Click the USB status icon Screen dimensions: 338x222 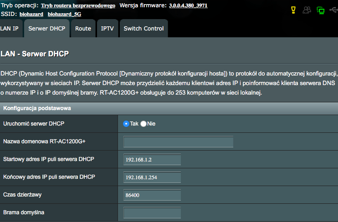[334, 10]
